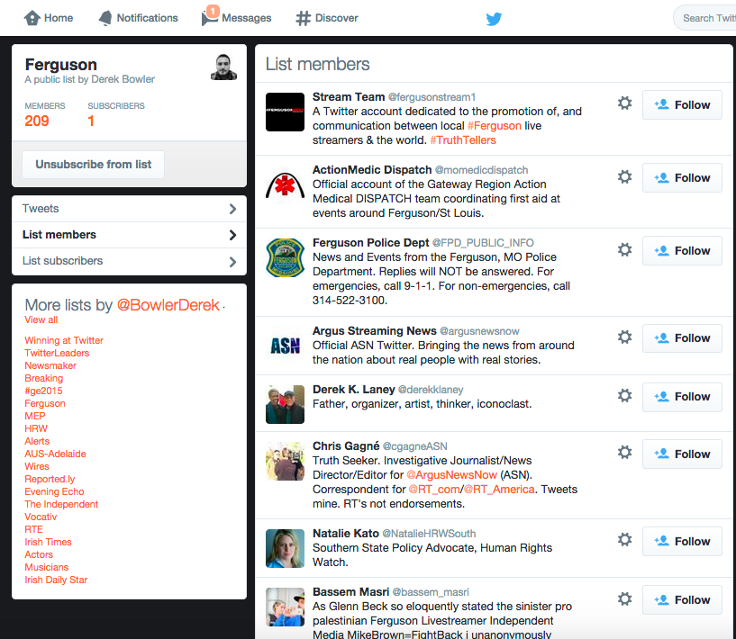Focus the Search Twitter field

[x=706, y=18]
